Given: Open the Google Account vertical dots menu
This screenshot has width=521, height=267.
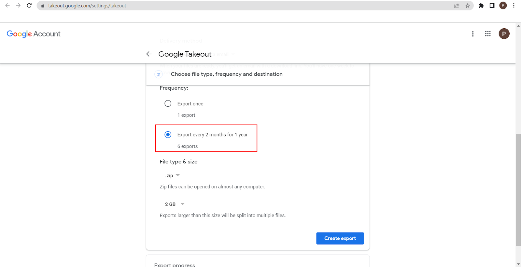Looking at the screenshot, I should (x=473, y=34).
